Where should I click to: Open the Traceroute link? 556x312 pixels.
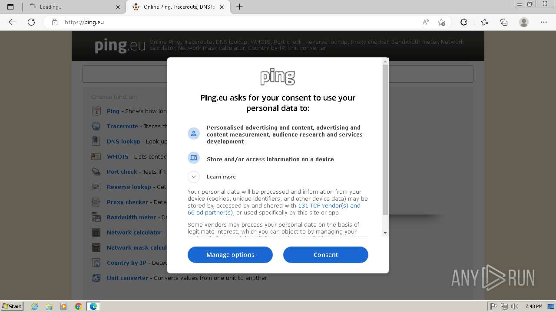pyautogui.click(x=122, y=126)
